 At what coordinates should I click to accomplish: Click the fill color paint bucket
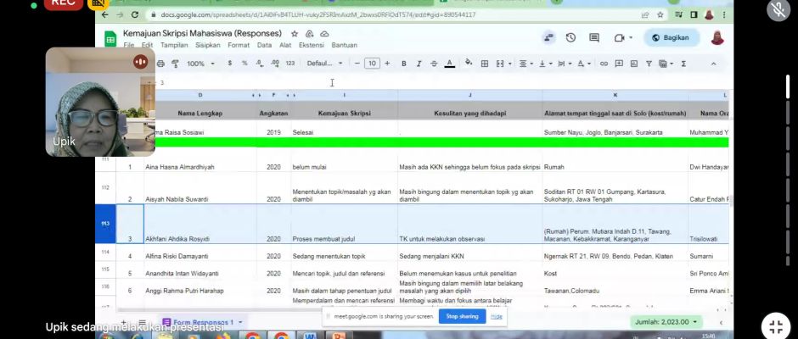469,64
